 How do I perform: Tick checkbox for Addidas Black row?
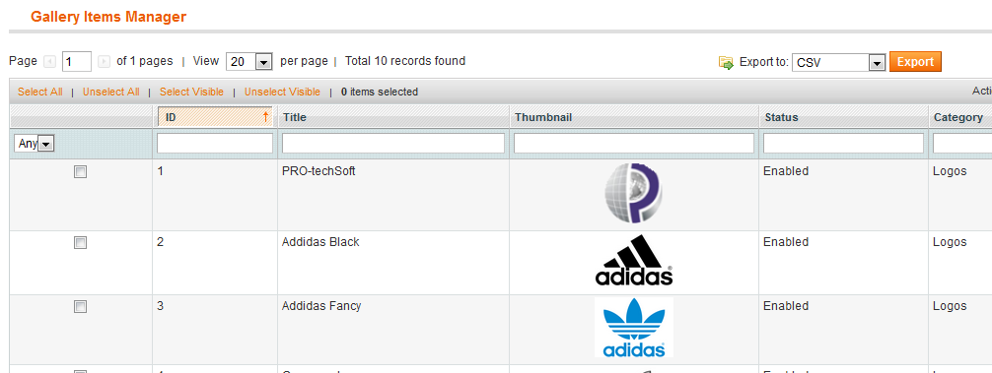pos(80,242)
